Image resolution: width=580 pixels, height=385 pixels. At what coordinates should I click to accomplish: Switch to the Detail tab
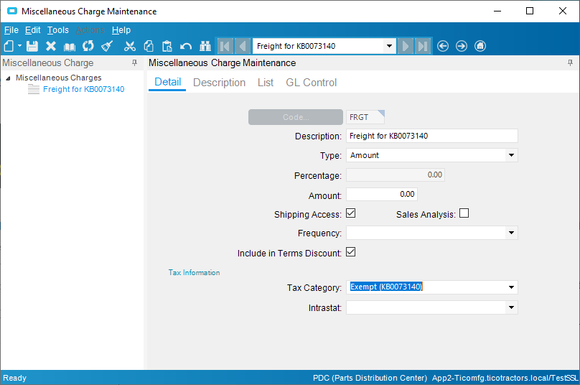click(x=167, y=82)
